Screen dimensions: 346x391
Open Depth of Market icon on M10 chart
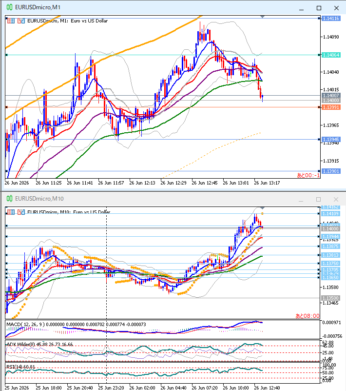tap(21, 212)
